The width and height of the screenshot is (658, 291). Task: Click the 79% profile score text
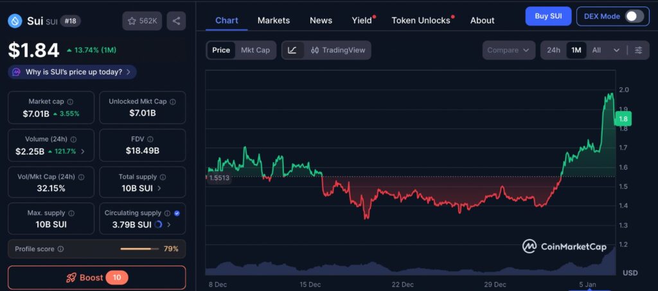coord(171,249)
